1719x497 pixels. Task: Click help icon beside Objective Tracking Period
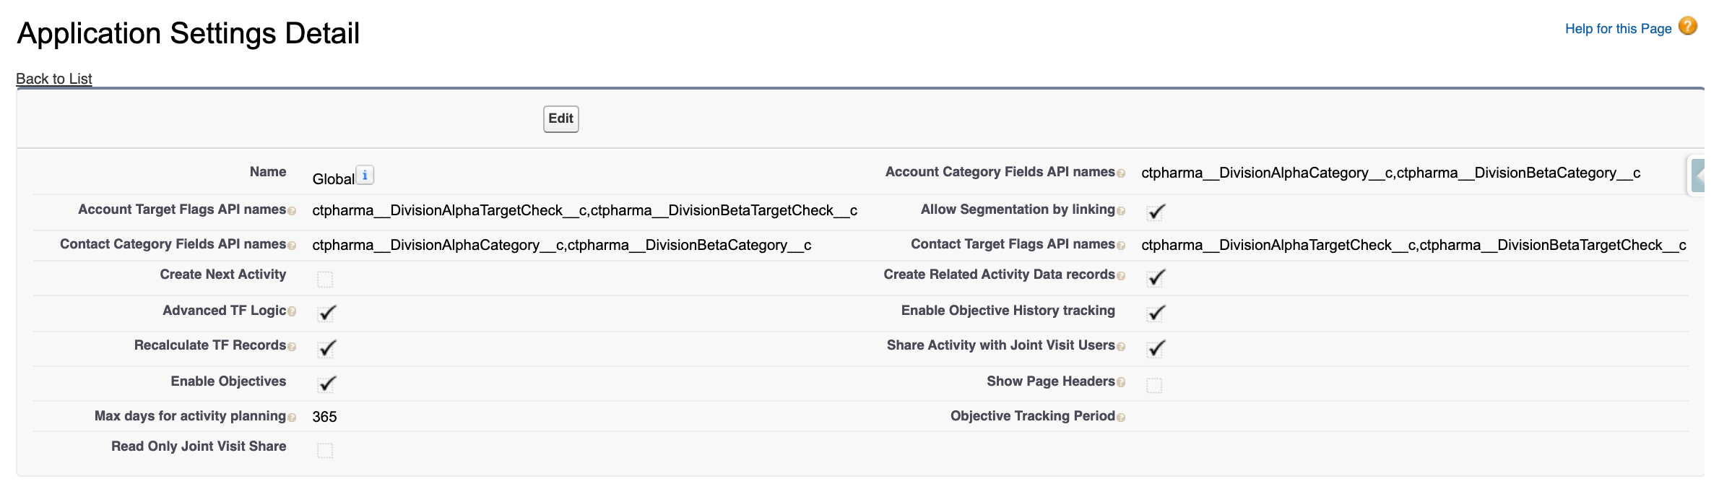pyautogui.click(x=1121, y=418)
